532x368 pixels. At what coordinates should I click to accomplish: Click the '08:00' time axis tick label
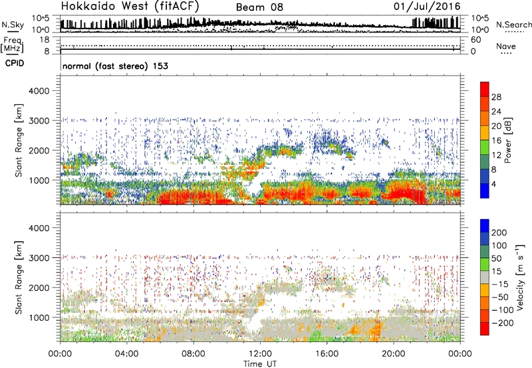194,354
